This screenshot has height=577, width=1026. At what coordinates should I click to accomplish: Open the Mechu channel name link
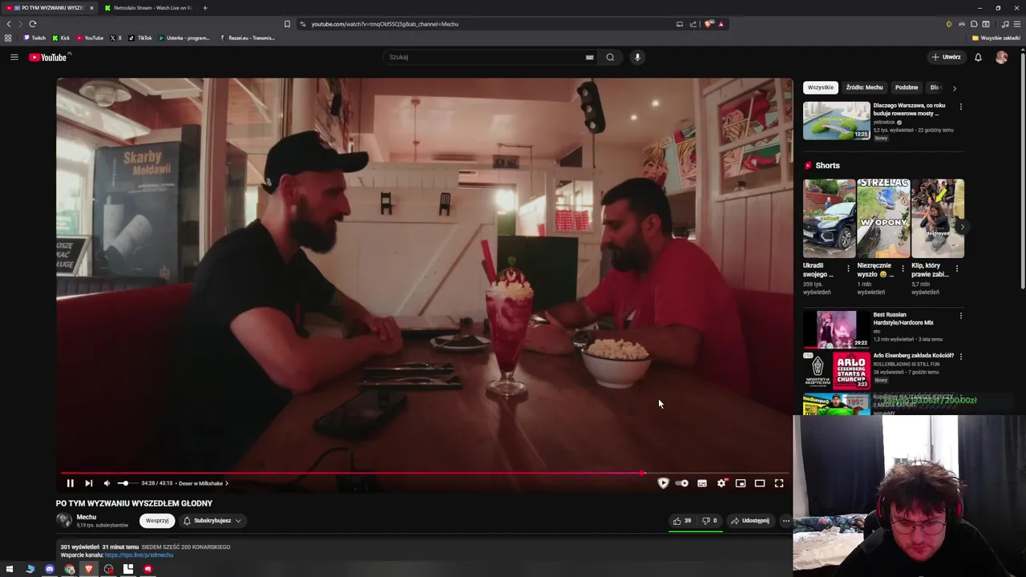(x=87, y=517)
